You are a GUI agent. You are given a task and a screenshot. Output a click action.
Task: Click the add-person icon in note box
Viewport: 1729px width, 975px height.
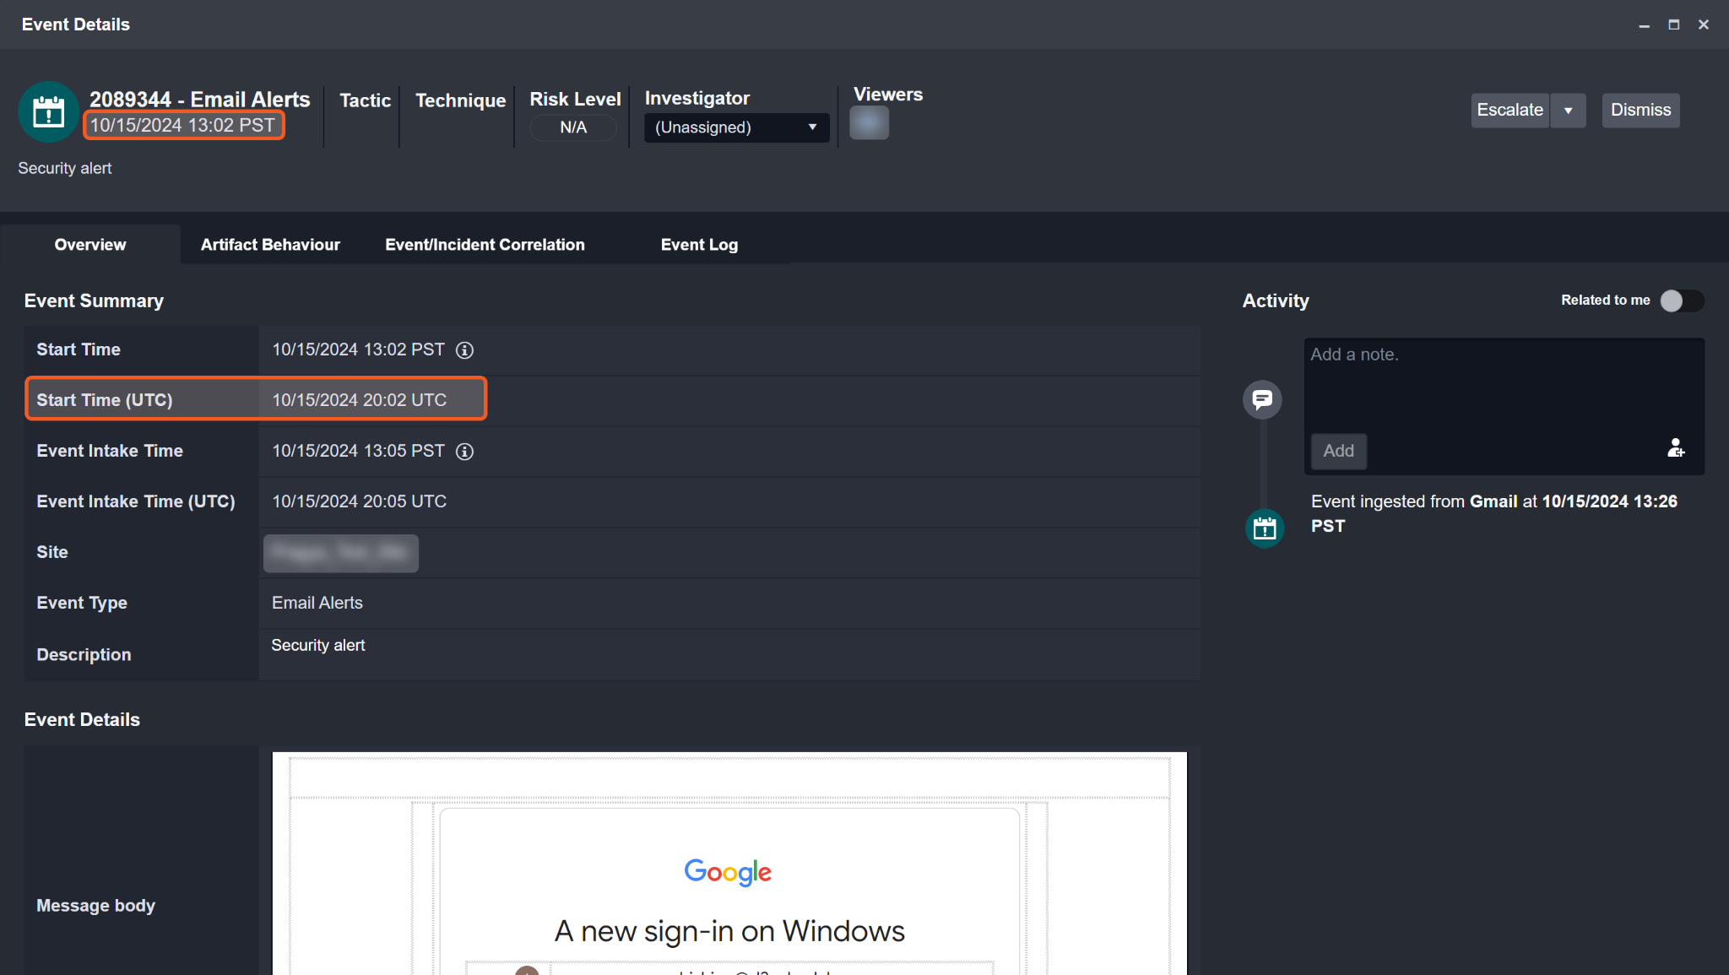point(1676,448)
